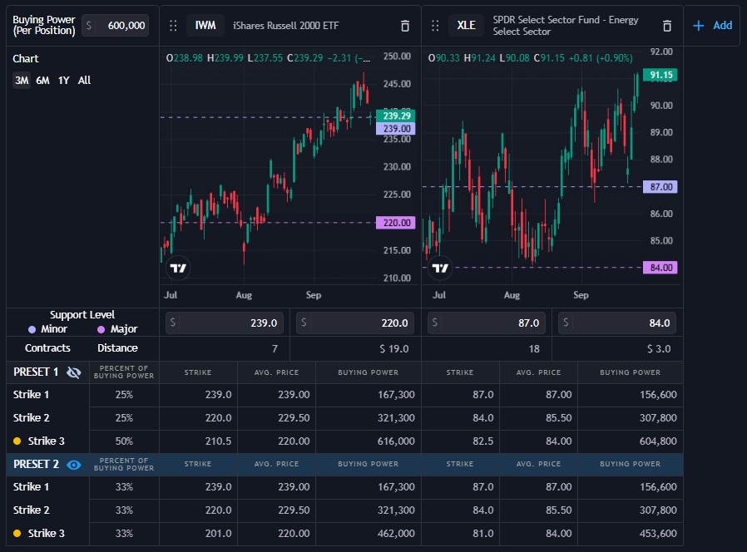The image size is (747, 552).
Task: Click the IWM ticker symbol button
Action: coord(205,26)
